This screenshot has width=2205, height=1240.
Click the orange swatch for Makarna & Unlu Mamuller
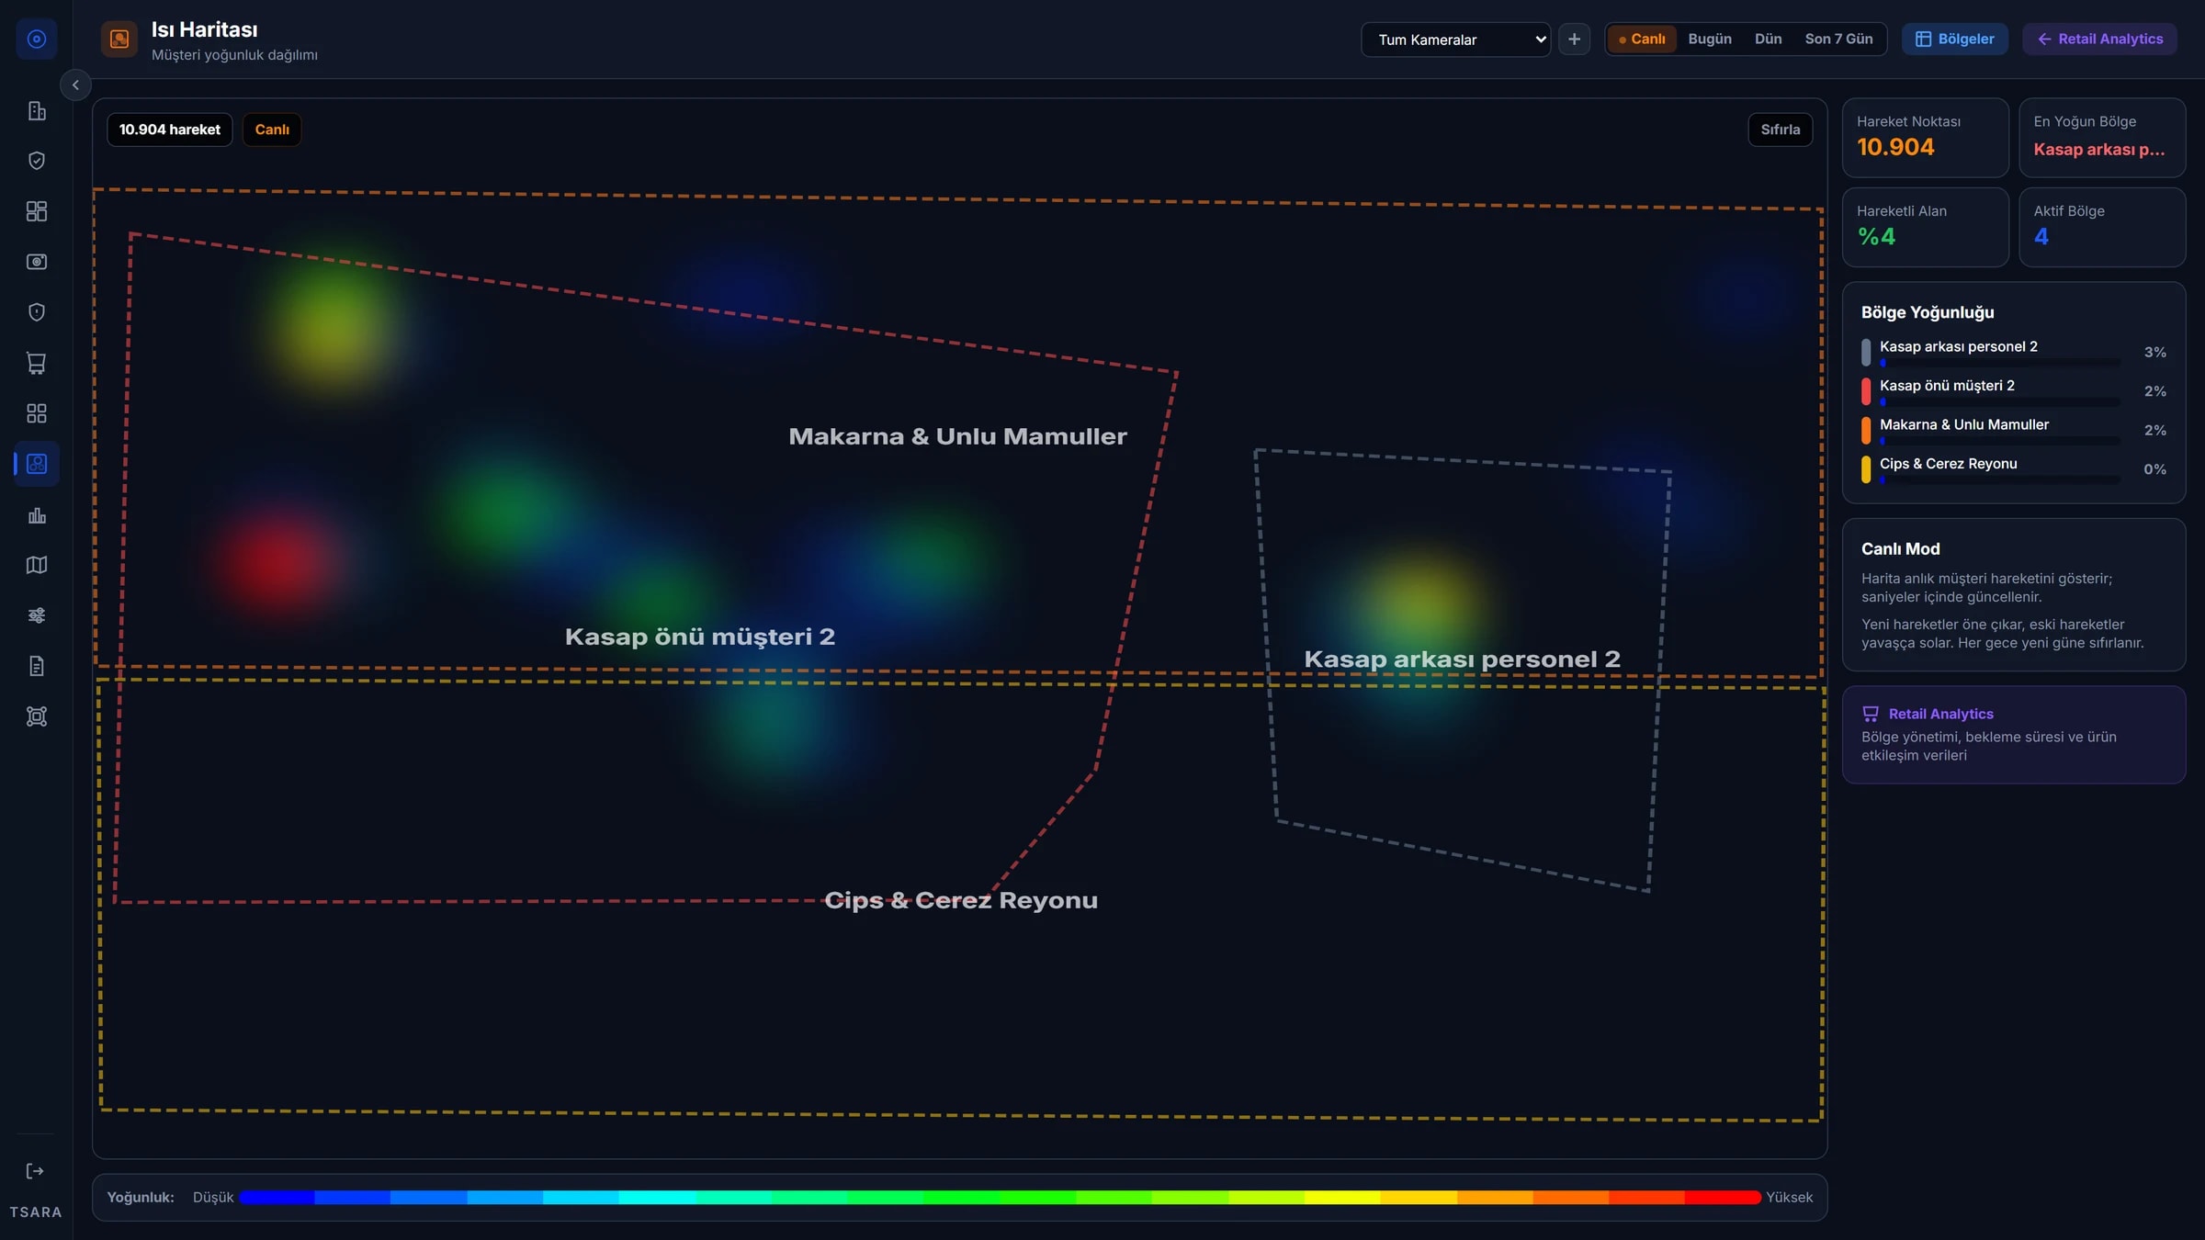pyautogui.click(x=1866, y=430)
